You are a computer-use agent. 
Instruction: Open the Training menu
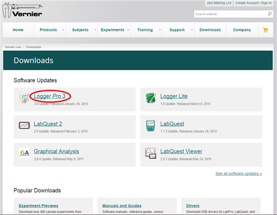click(x=145, y=30)
